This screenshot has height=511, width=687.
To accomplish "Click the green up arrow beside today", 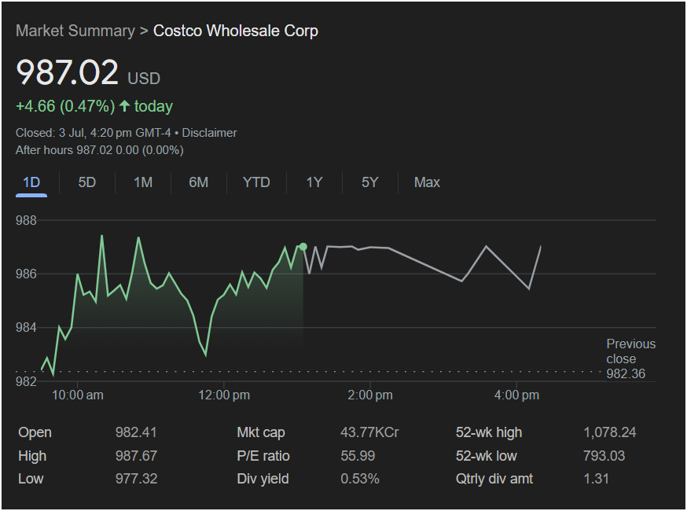I will coord(124,105).
